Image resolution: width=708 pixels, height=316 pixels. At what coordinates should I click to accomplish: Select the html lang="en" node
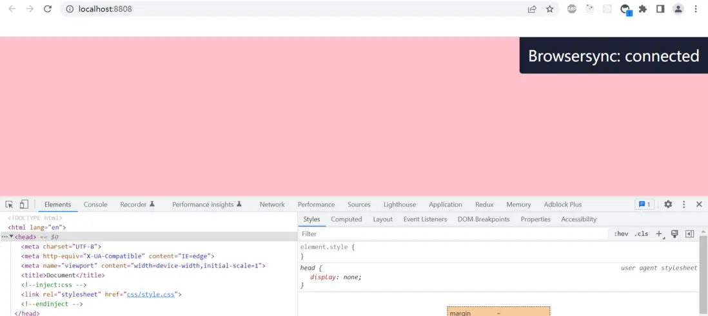tap(37, 227)
